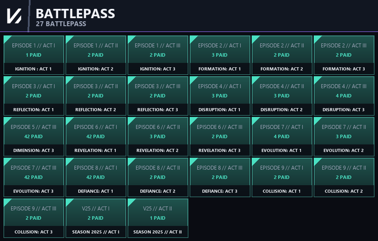Open the Formation: Act 3 card
This screenshot has height=241, width=378.
[x=344, y=55]
